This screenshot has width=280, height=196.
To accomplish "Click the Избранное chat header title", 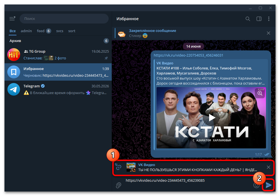I will 127,19.
